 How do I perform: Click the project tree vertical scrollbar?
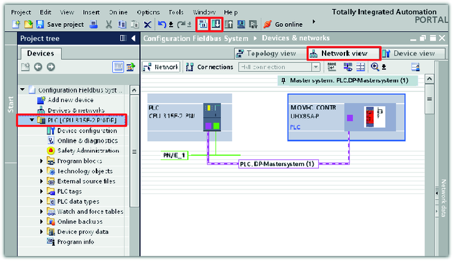133,151
